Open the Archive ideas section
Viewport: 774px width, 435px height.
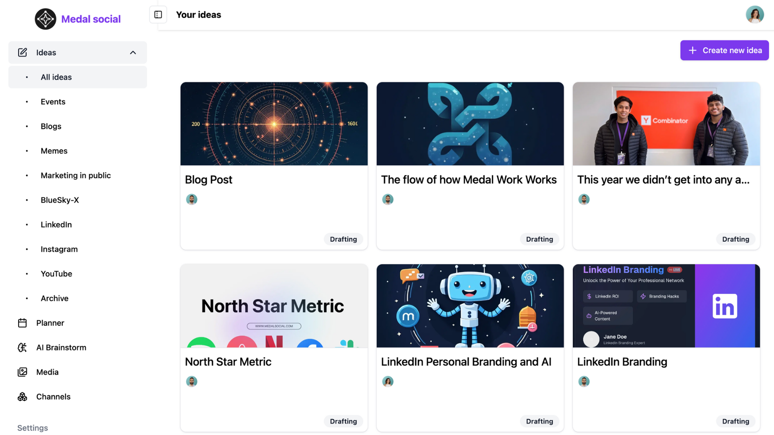click(x=54, y=298)
